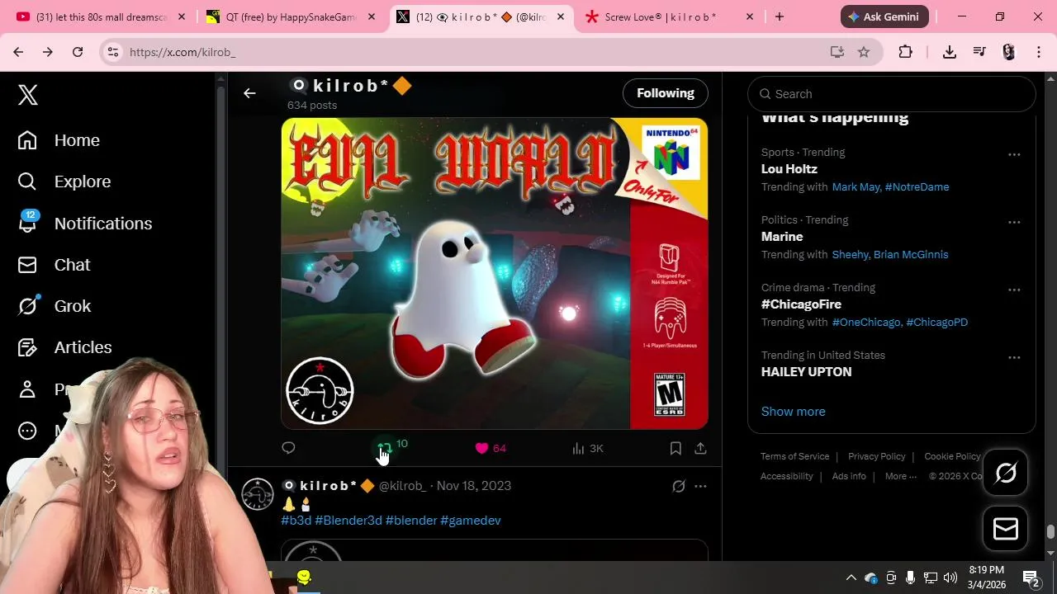Open the Brian McGinnis trending link
Viewport: 1057px width, 594px height.
(911, 255)
